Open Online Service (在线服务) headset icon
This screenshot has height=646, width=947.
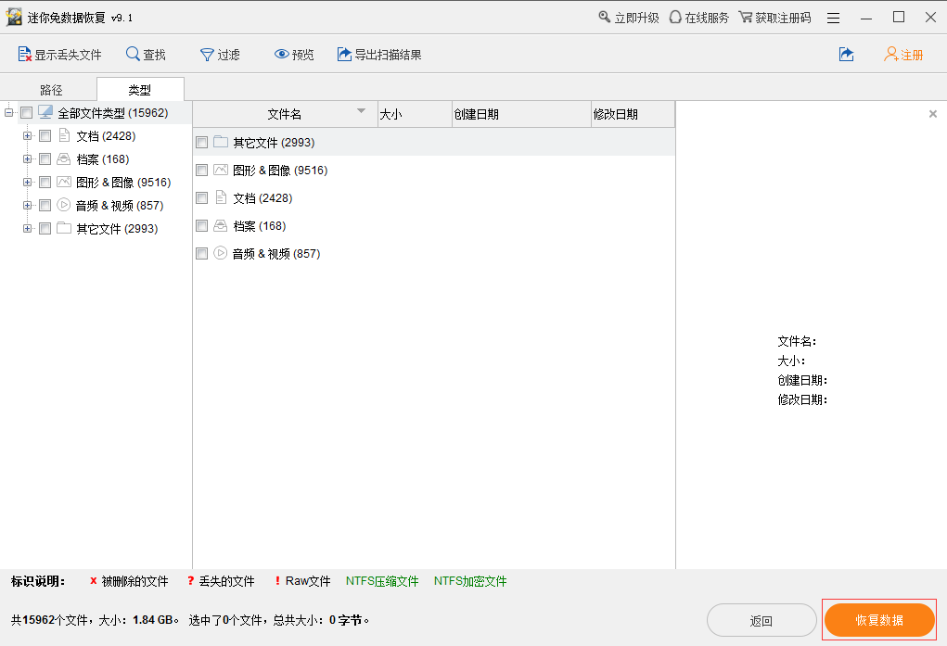pos(675,17)
